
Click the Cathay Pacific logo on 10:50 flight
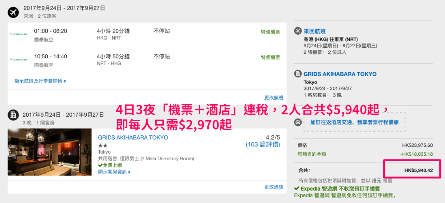point(19,60)
